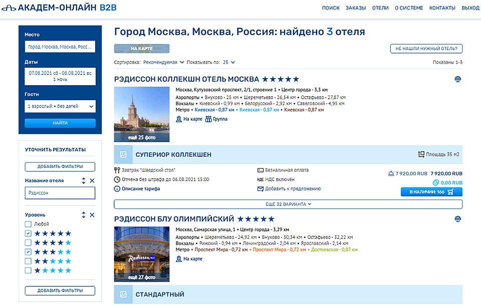
Task: Remove the Название отеля filter
Action: (92, 181)
